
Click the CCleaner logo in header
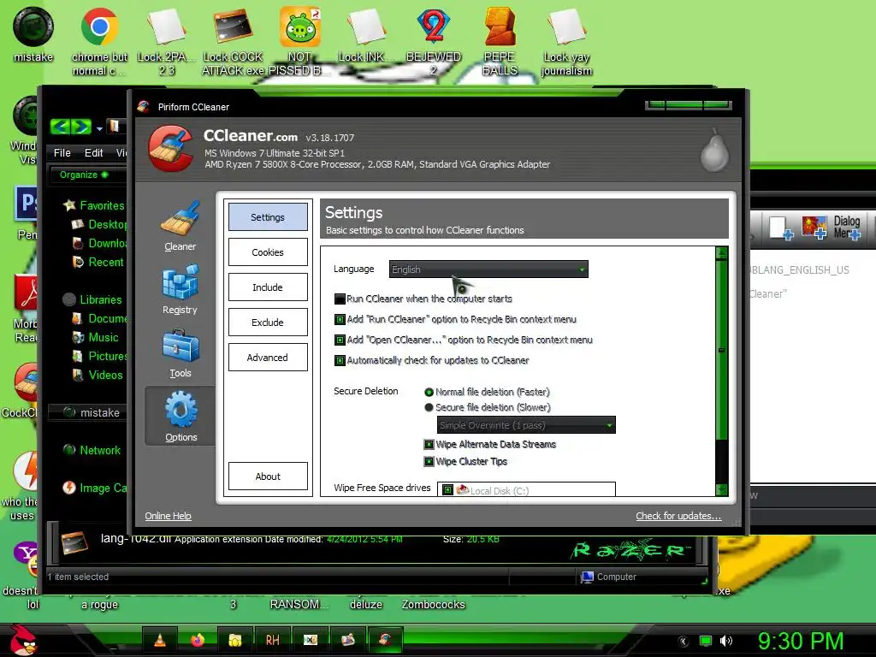tap(171, 149)
